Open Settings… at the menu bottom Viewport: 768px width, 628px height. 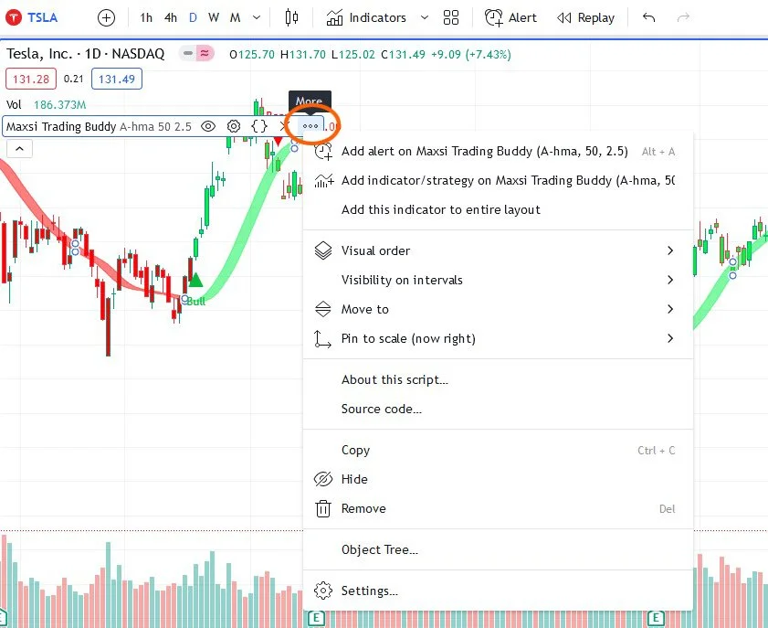tap(498, 591)
